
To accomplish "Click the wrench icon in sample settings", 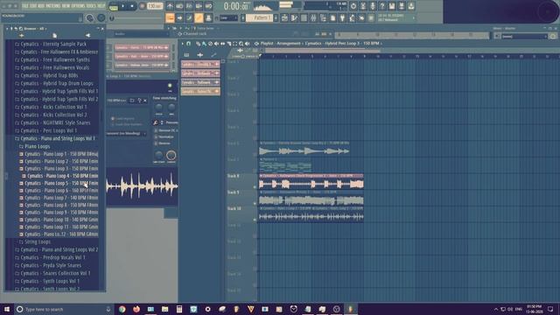I will click(x=156, y=122).
